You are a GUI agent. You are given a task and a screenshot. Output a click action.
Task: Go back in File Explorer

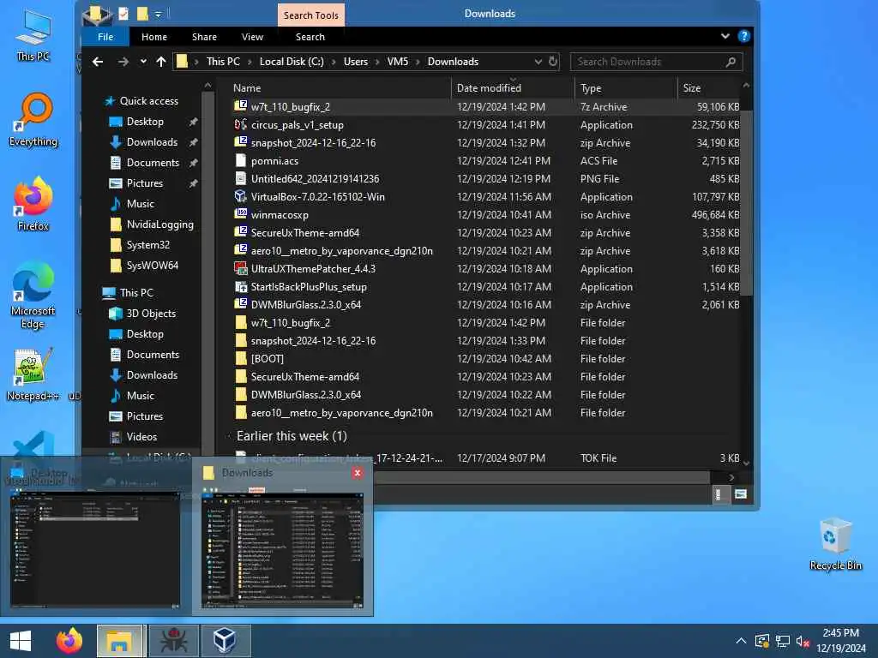point(98,62)
